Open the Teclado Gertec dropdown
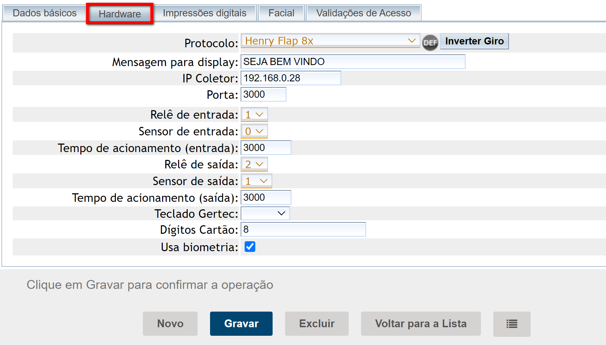This screenshot has width=606, height=345. pyautogui.click(x=265, y=214)
